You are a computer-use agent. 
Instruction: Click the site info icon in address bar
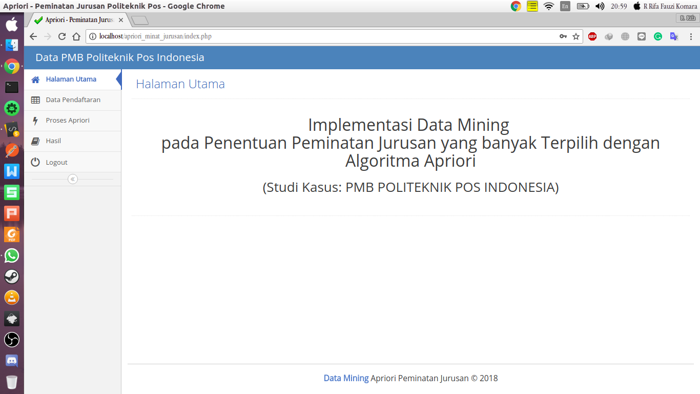tap(93, 36)
